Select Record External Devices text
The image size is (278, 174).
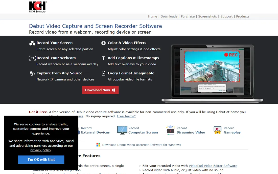click(95, 130)
